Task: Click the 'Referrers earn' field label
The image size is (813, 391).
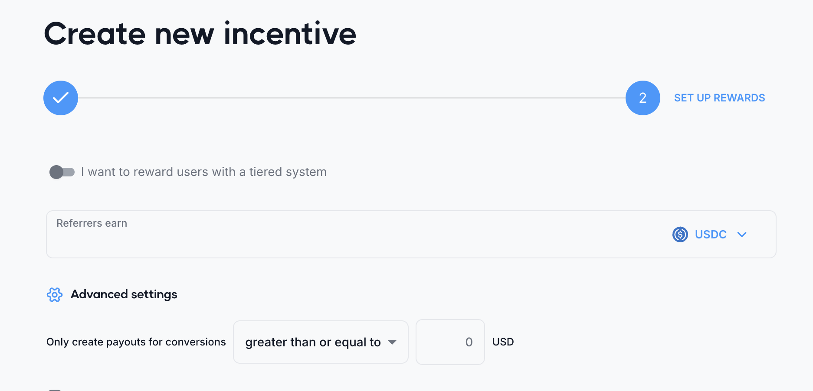Action: (x=92, y=223)
